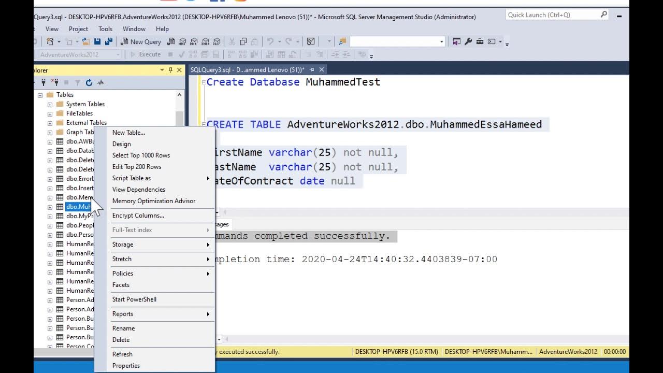Click the Visual Studio window icon in toolbar
This screenshot has width=663, height=373.
pos(456,41)
